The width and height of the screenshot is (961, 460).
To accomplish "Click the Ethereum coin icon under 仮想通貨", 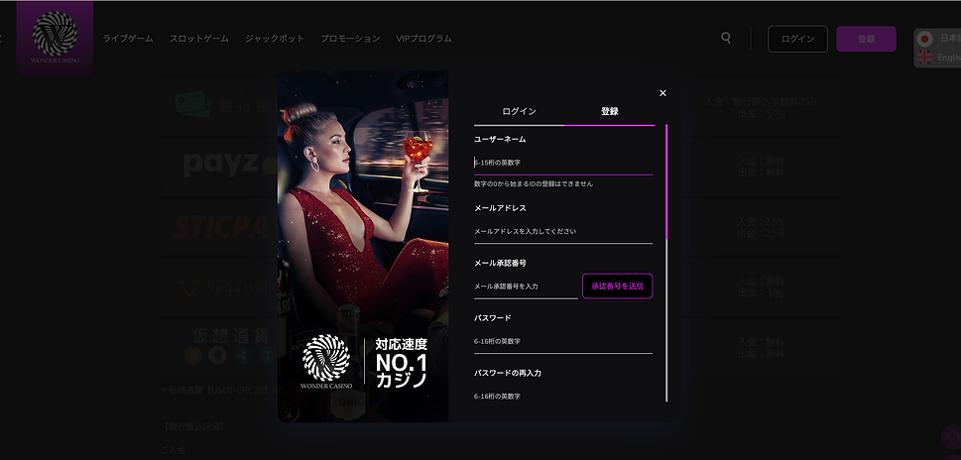I will (217, 355).
